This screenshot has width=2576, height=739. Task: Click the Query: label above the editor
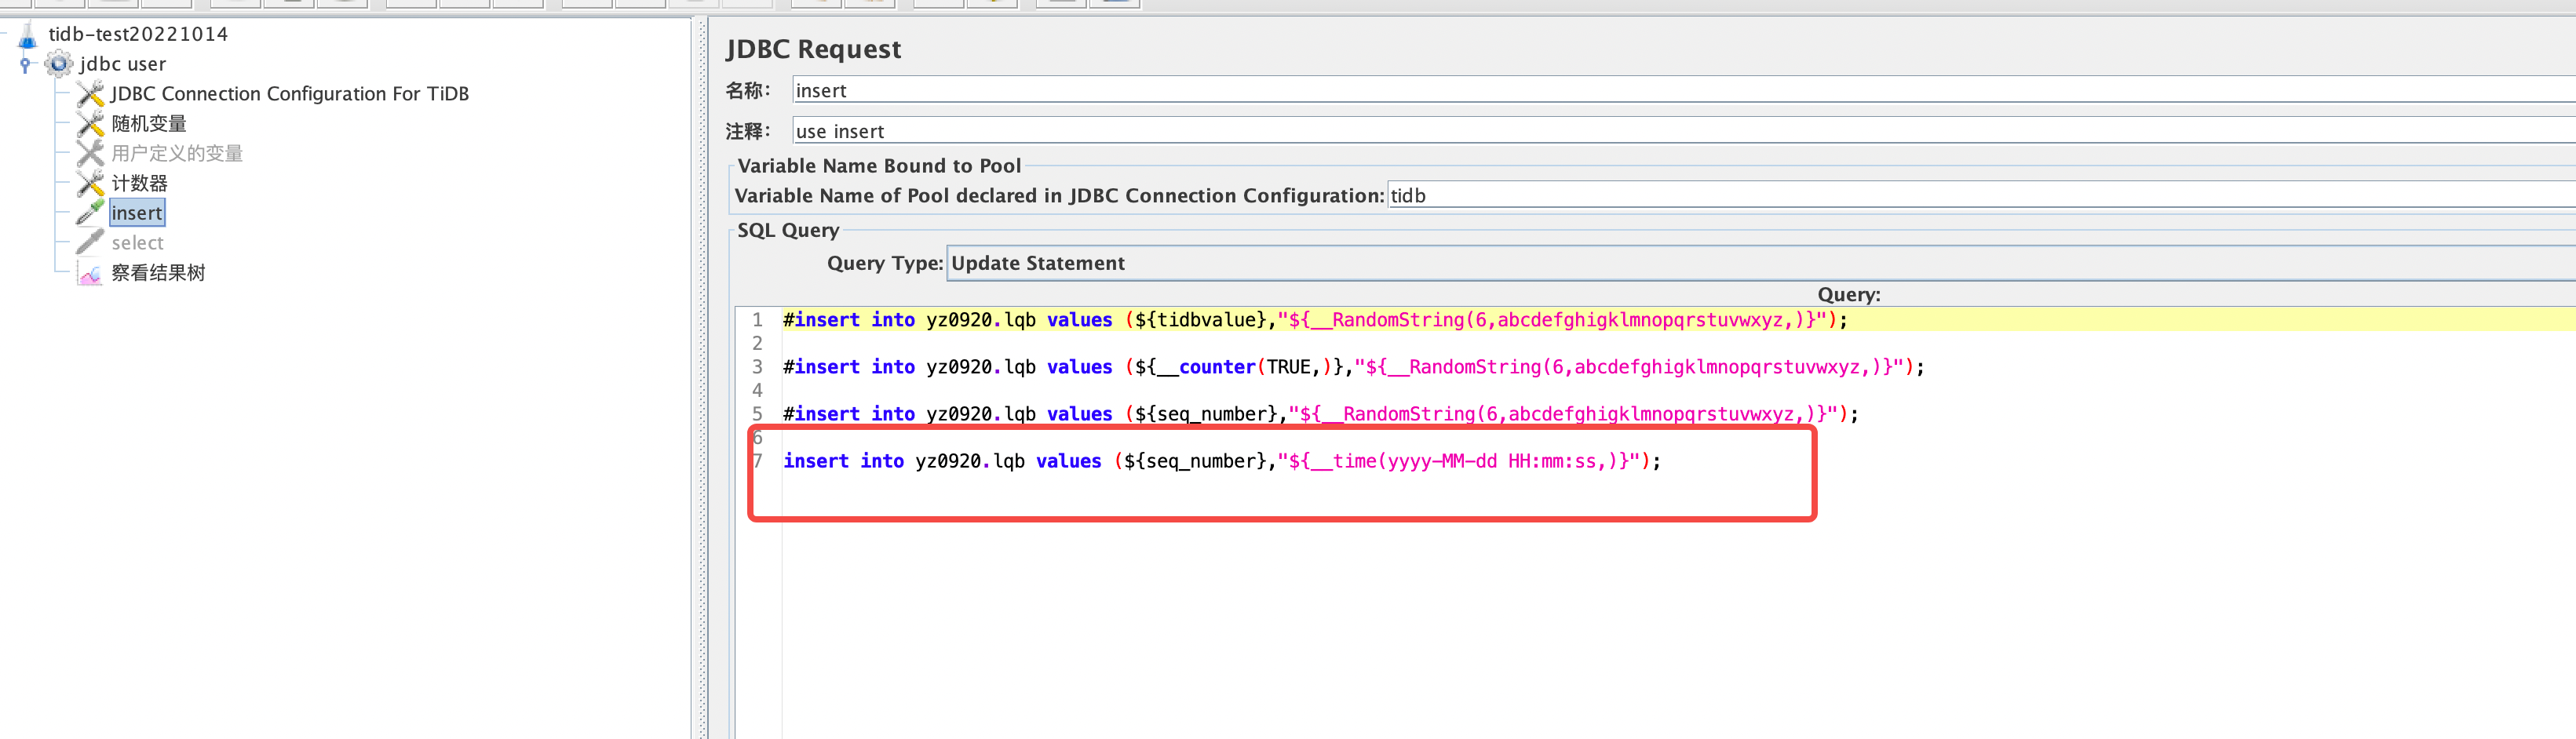pyautogui.click(x=1848, y=294)
